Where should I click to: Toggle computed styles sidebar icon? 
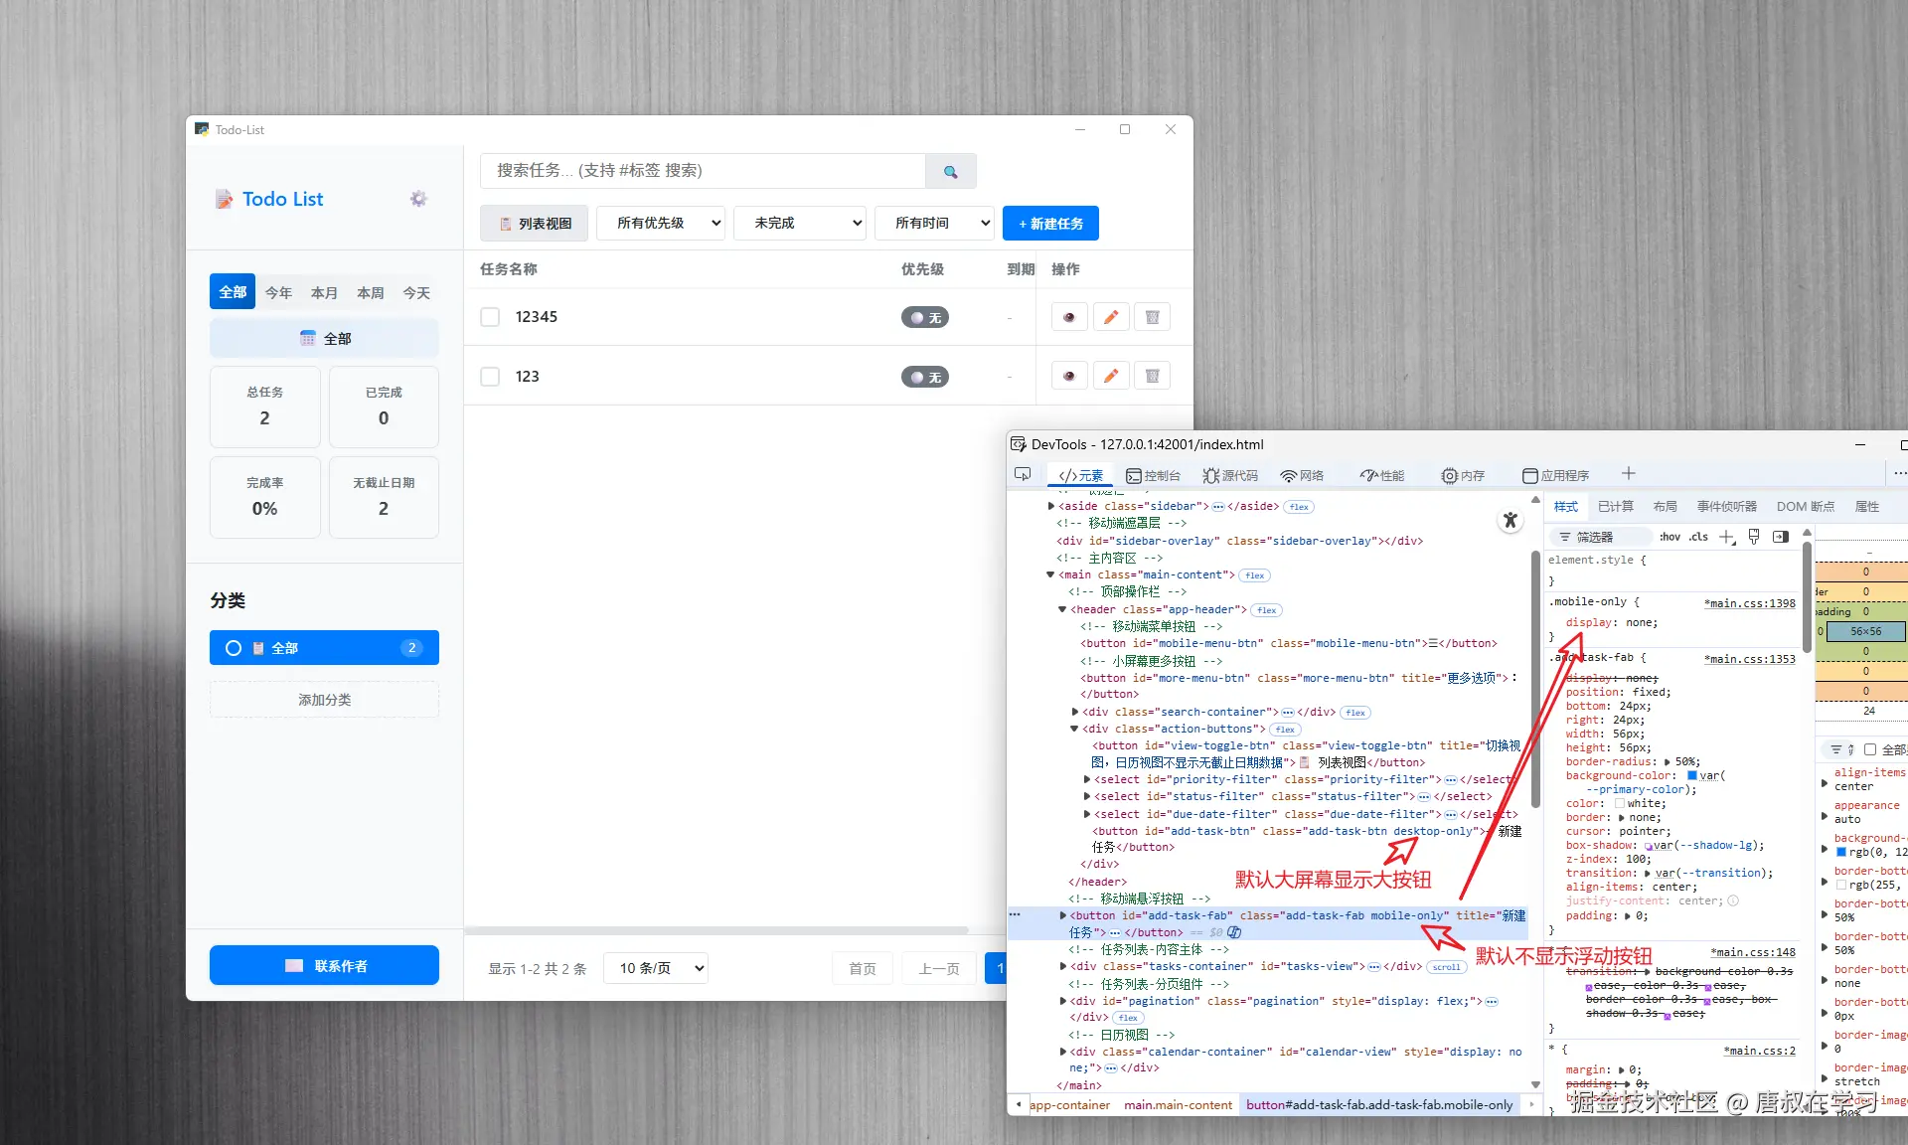[x=1781, y=537]
